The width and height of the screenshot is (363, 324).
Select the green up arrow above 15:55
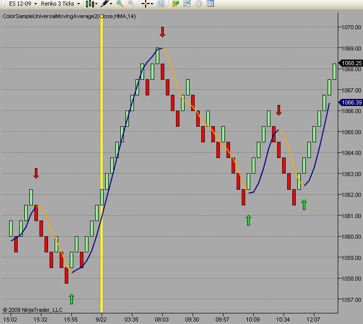tap(71, 299)
